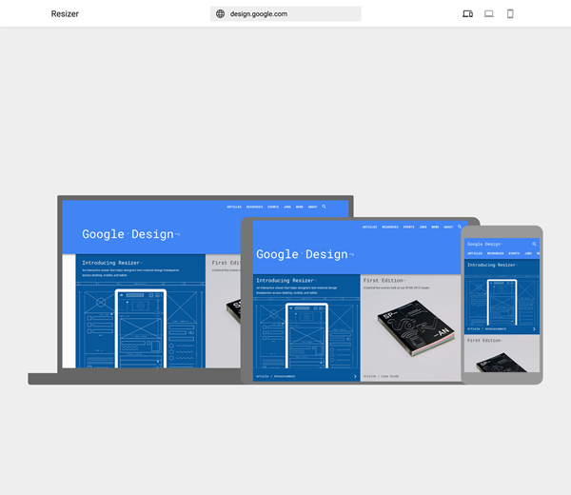Image resolution: width=571 pixels, height=495 pixels.
Task: Open ABOUT in the tablet preview nav
Action: (x=448, y=227)
